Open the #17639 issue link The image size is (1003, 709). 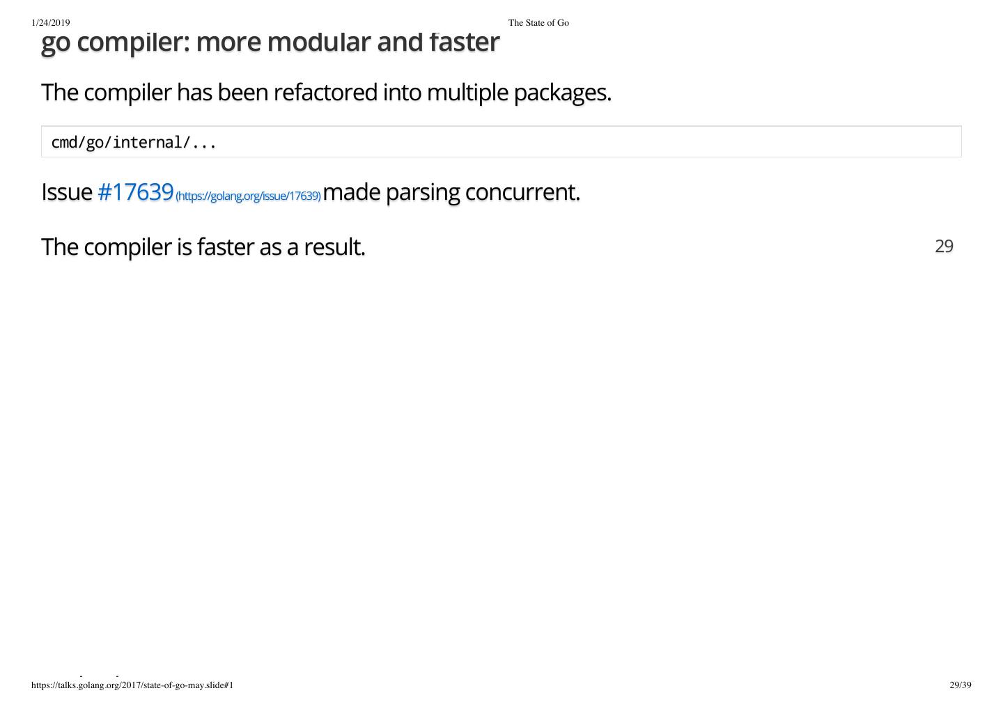point(135,192)
